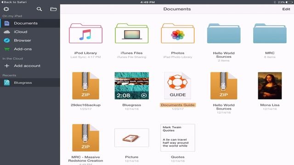Open the Quotes text document thumbnail

(x=178, y=137)
